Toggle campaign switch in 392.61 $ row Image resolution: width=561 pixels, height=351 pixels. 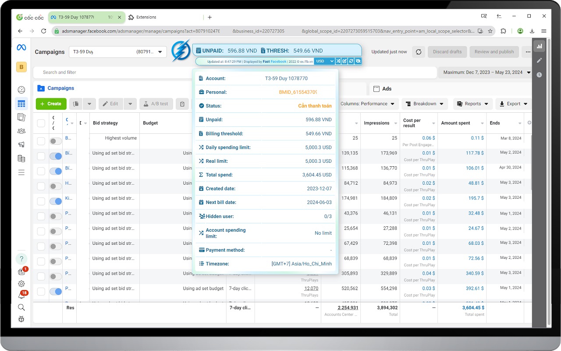click(x=56, y=291)
